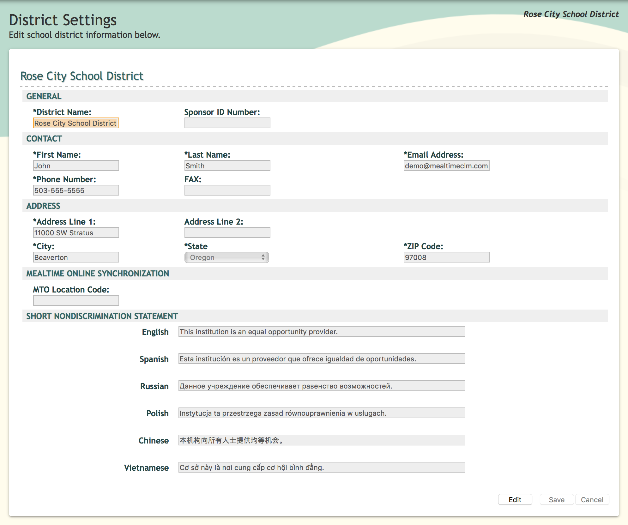Click the District Name input field
The width and height of the screenshot is (628, 525).
click(x=76, y=123)
